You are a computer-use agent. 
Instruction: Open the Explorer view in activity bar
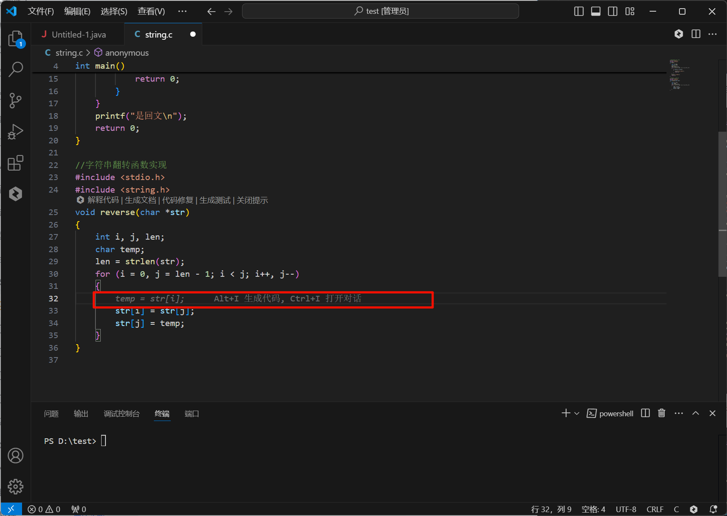[x=16, y=39]
